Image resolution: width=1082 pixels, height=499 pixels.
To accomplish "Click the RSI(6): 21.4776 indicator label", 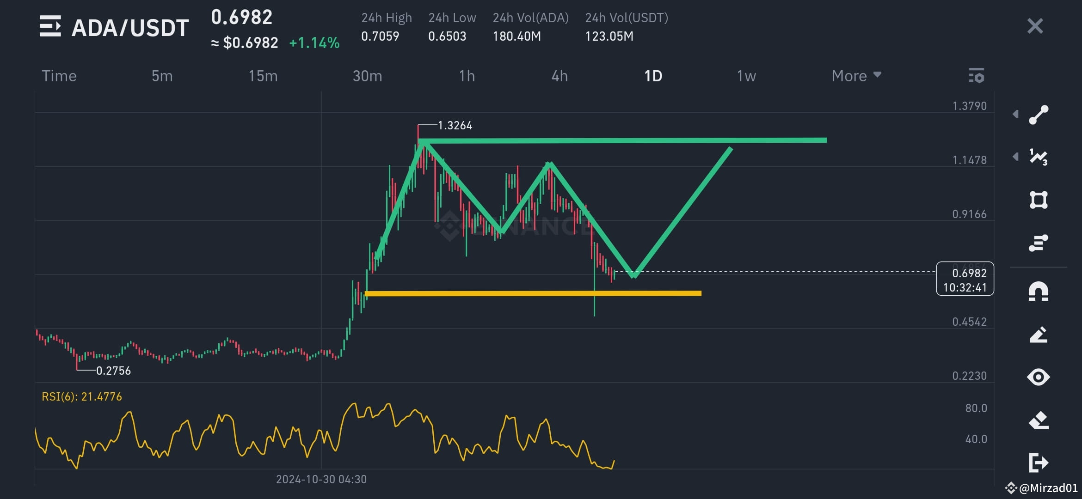I will tap(82, 396).
